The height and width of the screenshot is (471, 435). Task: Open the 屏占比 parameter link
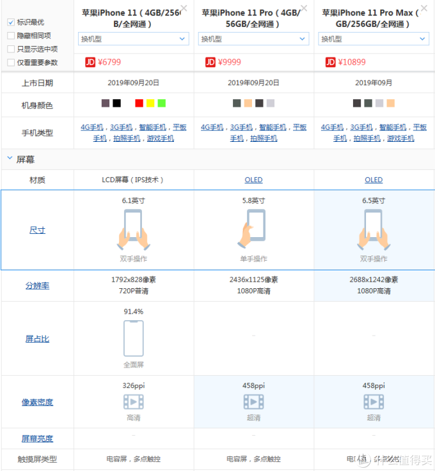pyautogui.click(x=37, y=339)
